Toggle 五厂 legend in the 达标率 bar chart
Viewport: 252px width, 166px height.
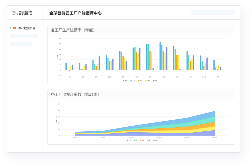click(x=156, y=80)
